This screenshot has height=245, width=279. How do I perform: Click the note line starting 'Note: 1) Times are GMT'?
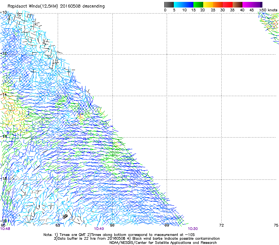tap(119, 235)
